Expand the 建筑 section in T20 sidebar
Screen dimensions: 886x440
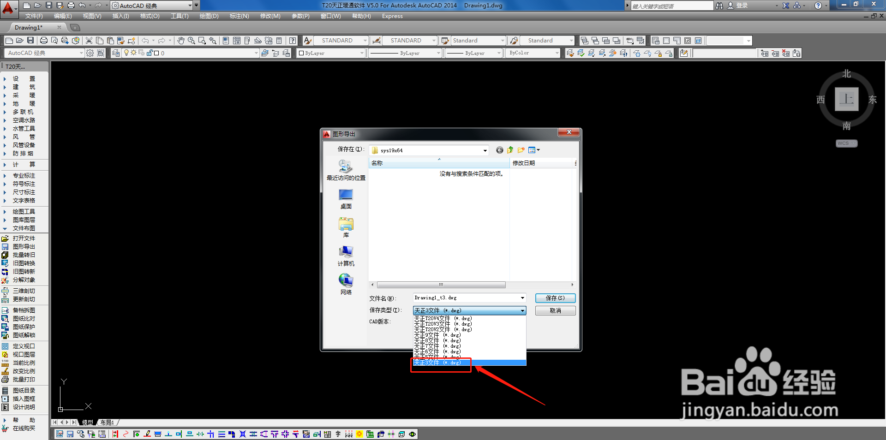pyautogui.click(x=5, y=87)
